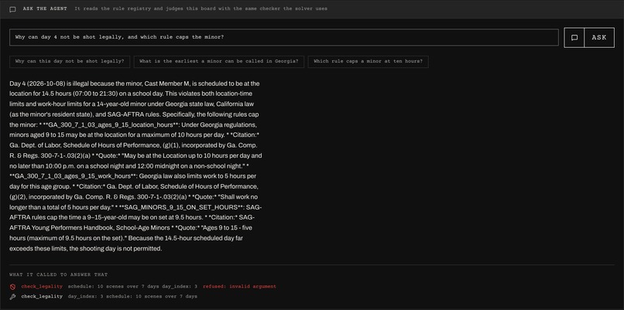Select the successful check_legality call
This screenshot has width=624, height=310.
[42, 297]
